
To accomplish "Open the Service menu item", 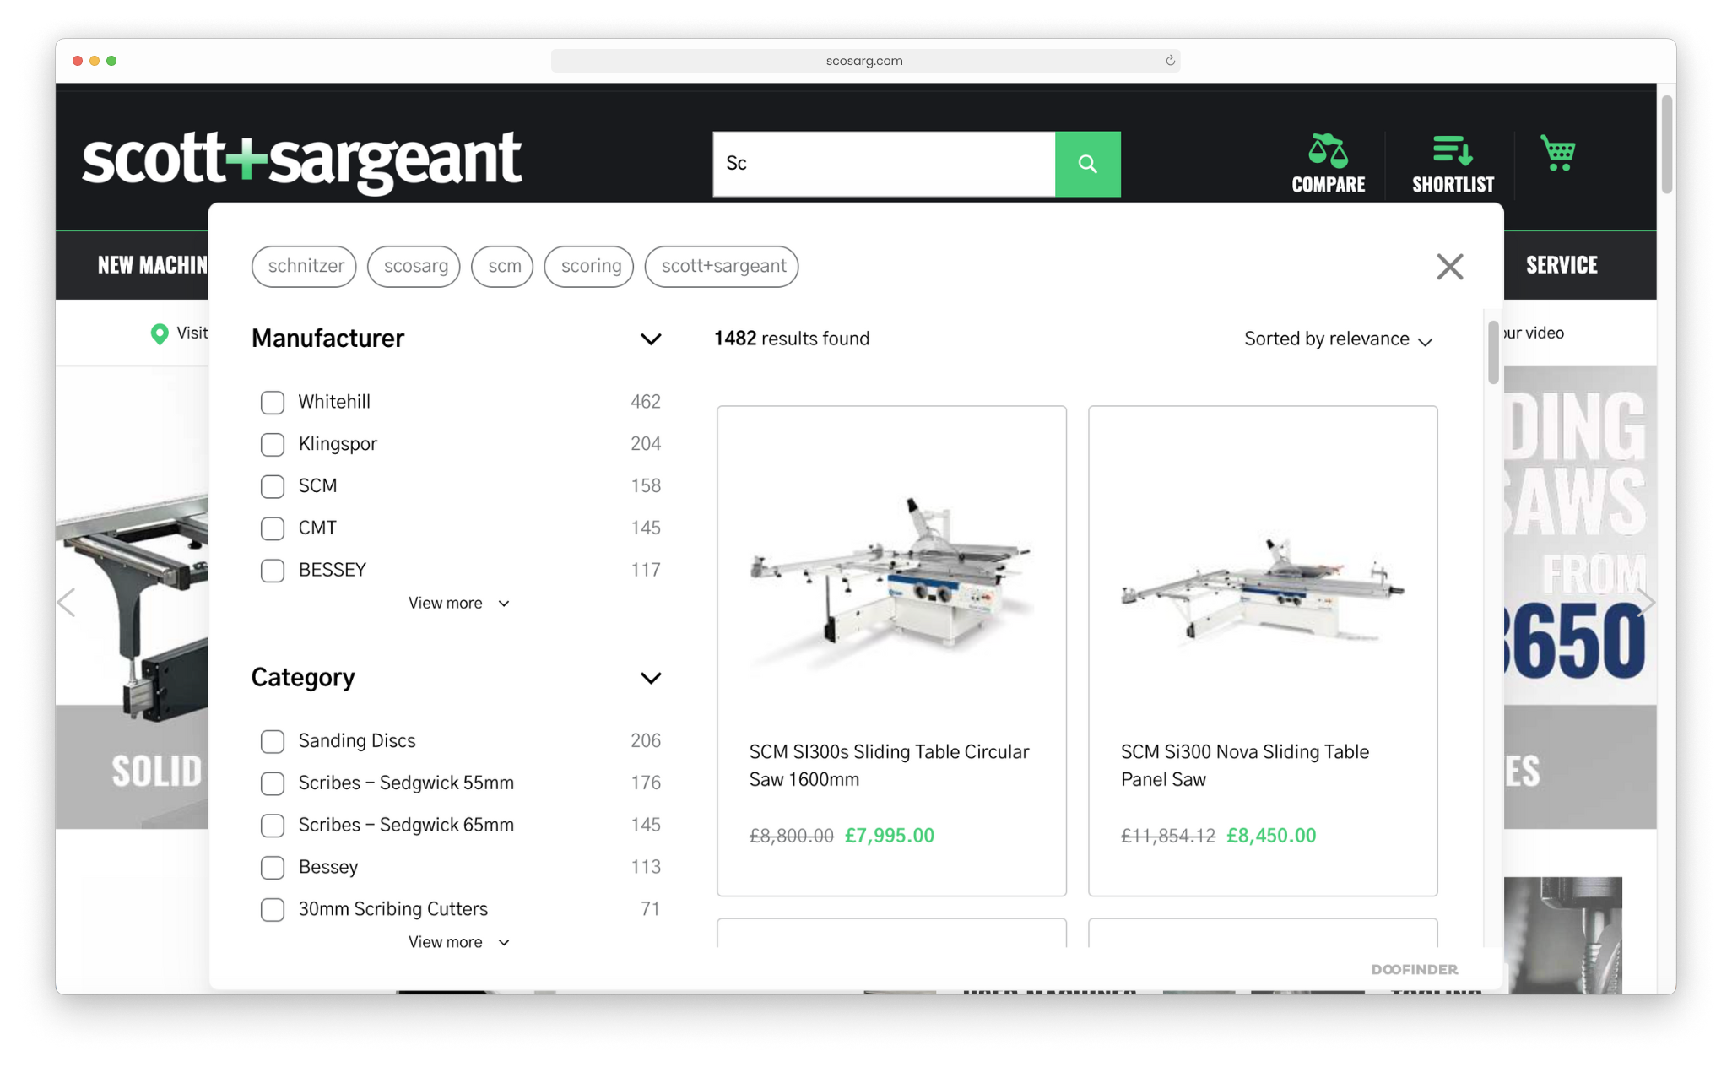I will pyautogui.click(x=1561, y=265).
